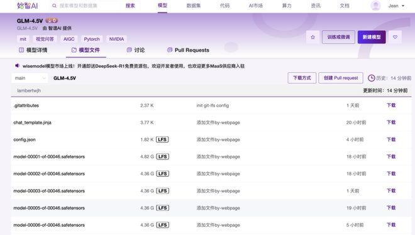Open 代码 in top navigation
The image size is (415, 235).
coord(224,6)
